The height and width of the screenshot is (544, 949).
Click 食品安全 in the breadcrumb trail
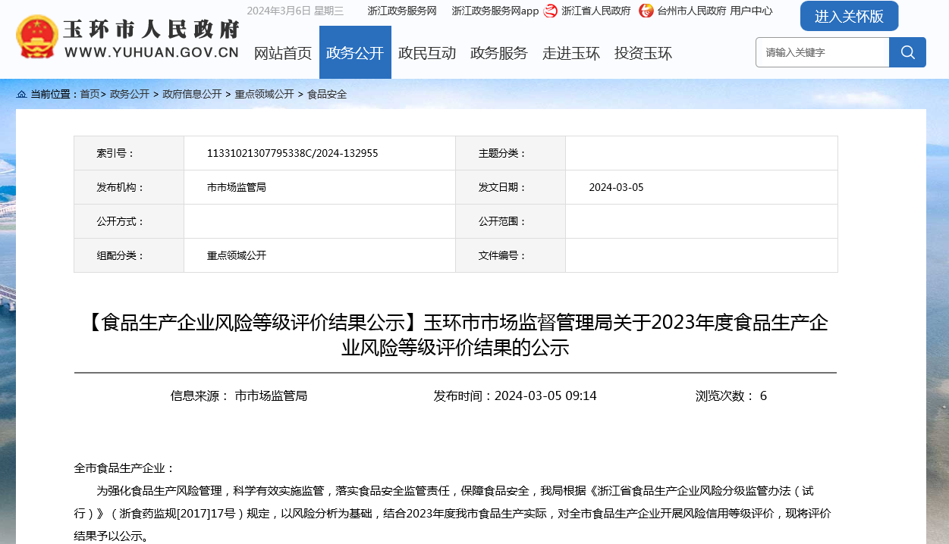(327, 95)
